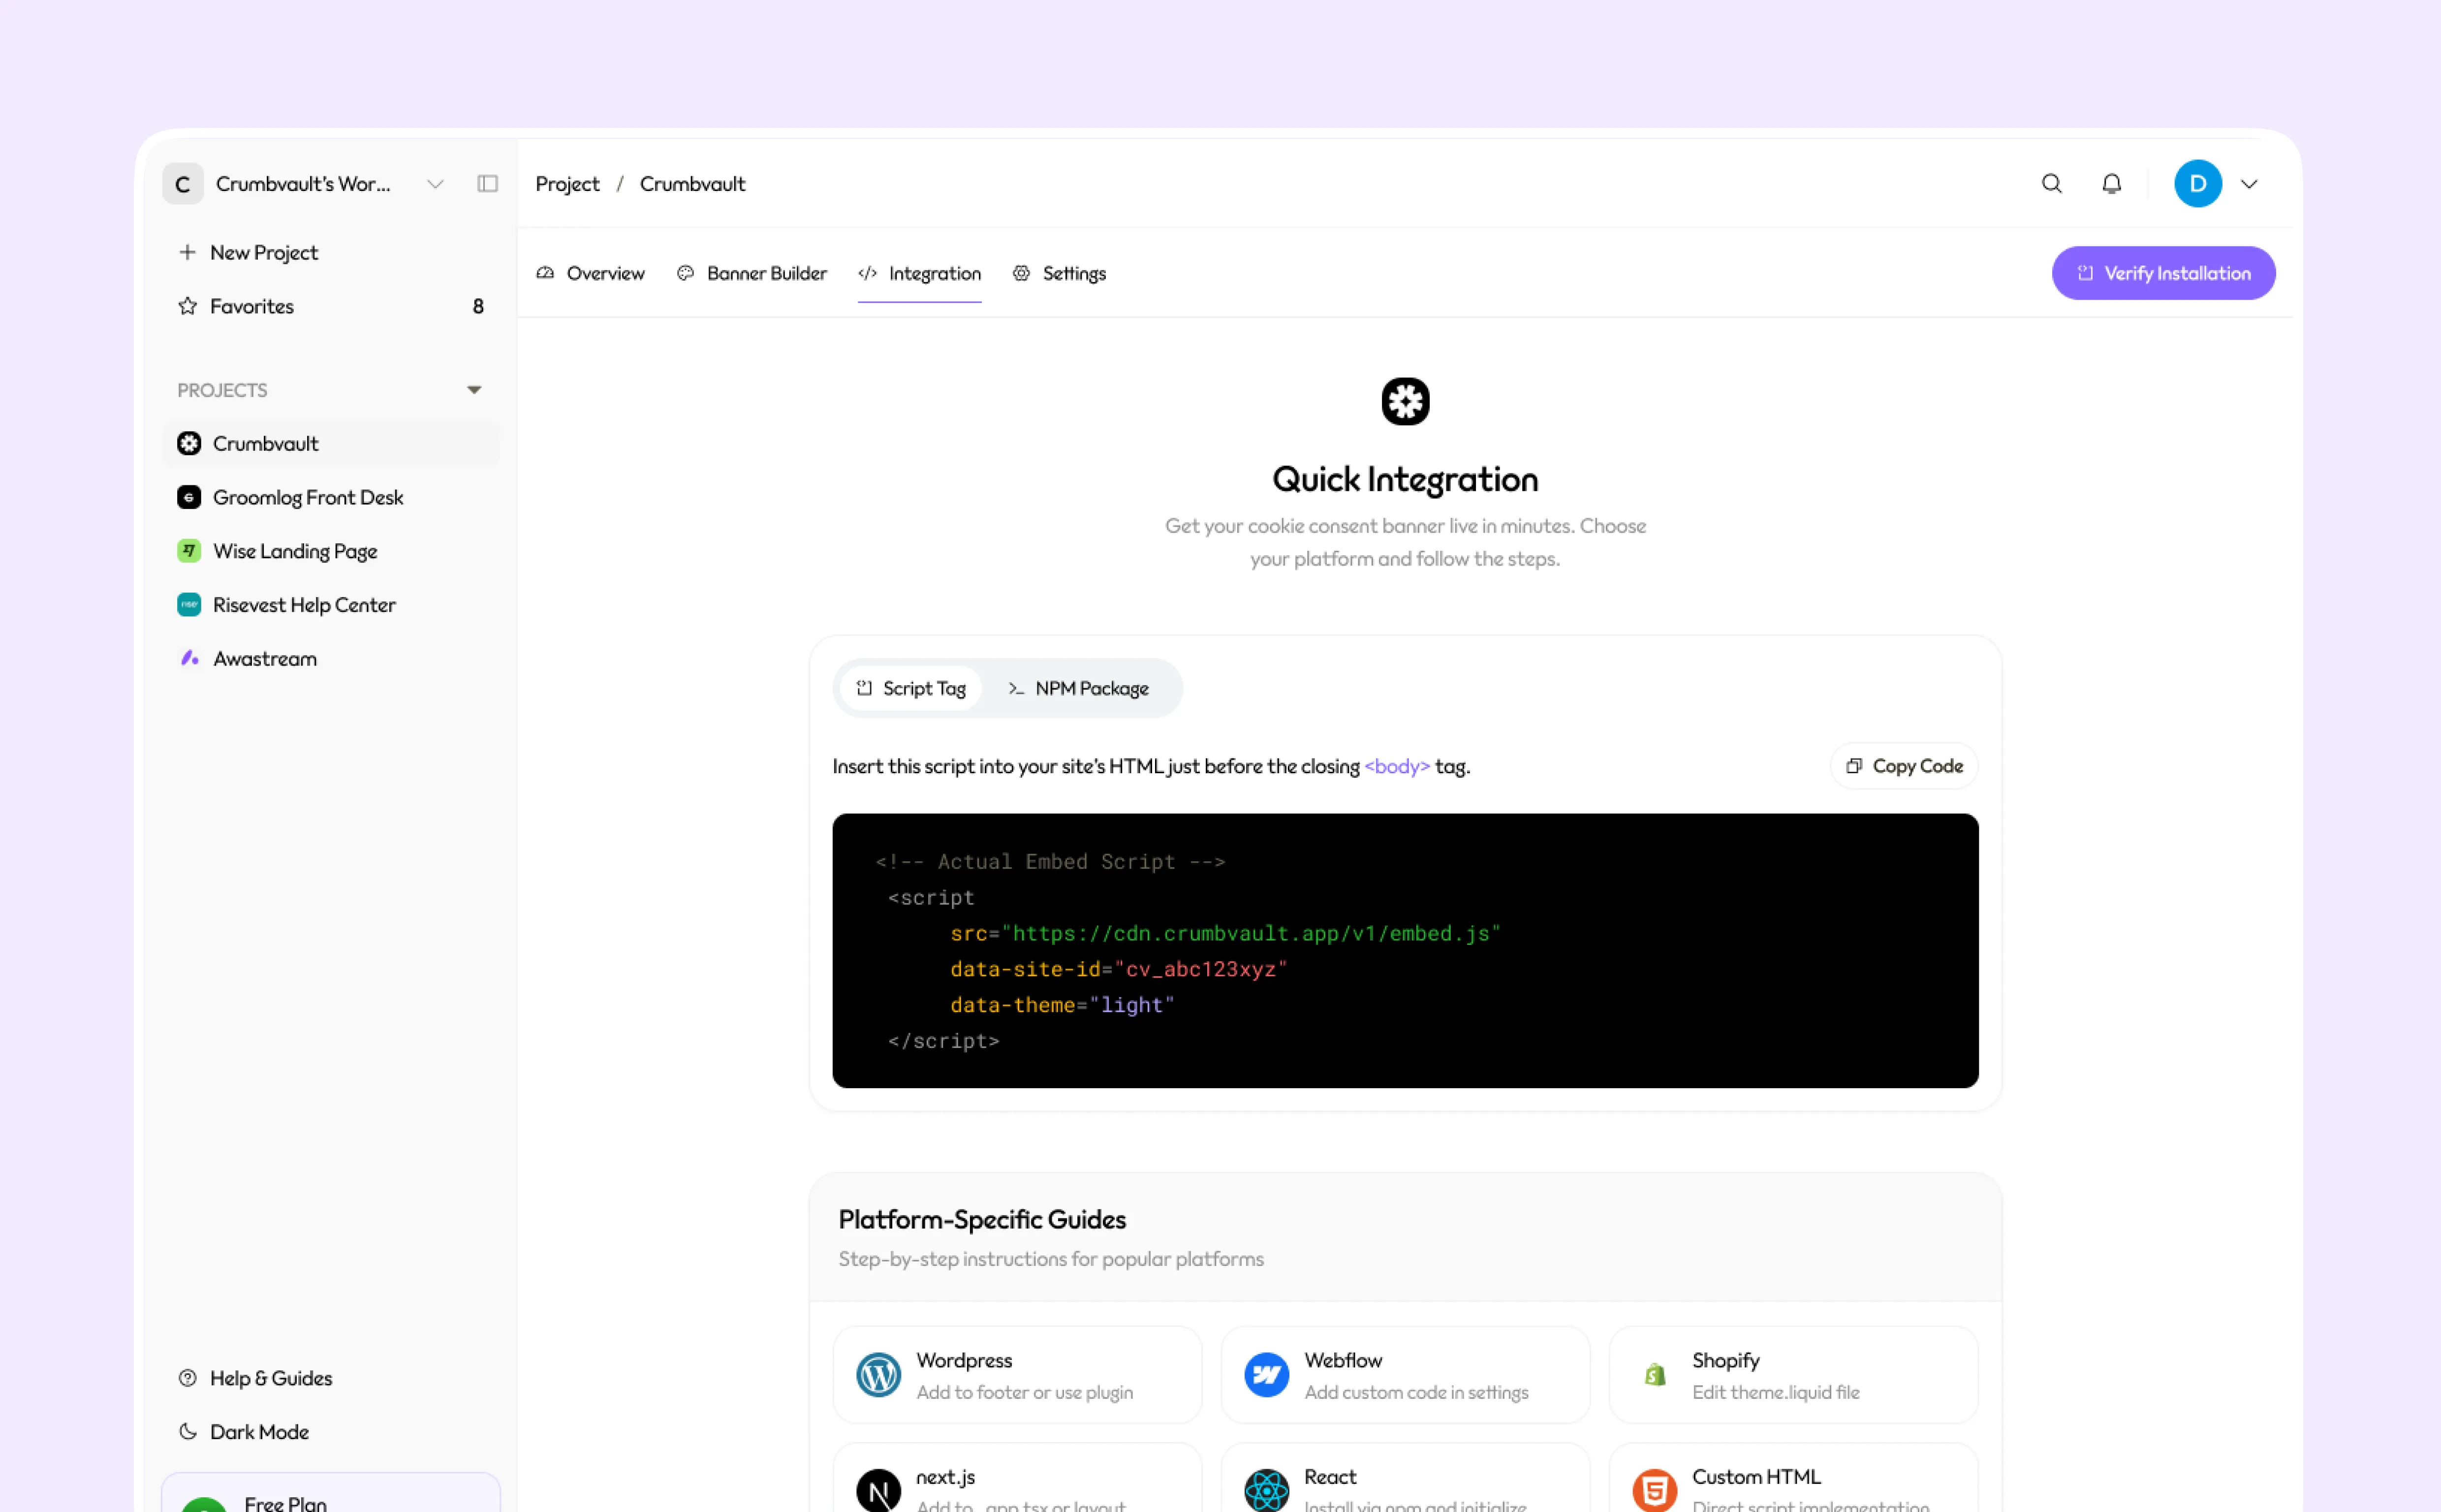This screenshot has width=2441, height=1512.
Task: Switch to the Integration tab
Action: coord(920,273)
